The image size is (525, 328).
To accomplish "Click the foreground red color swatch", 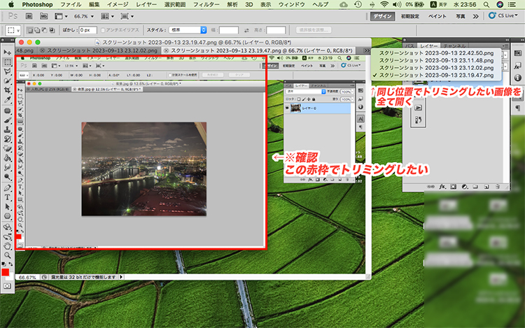I will [5, 272].
